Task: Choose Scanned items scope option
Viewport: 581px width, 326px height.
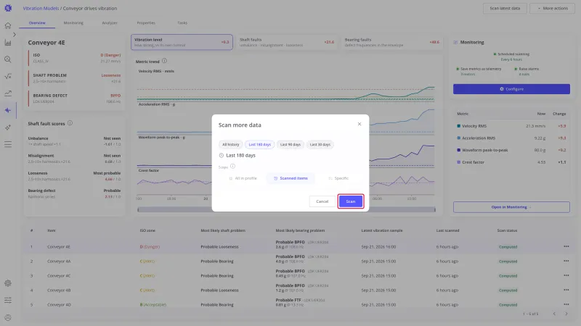Action: pyautogui.click(x=290, y=178)
